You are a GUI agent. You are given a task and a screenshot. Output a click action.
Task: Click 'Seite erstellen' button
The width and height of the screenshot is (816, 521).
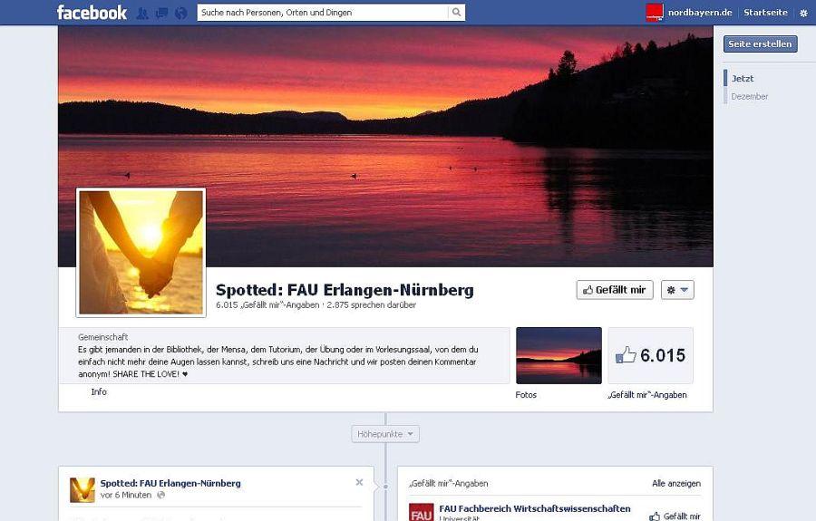coord(760,43)
